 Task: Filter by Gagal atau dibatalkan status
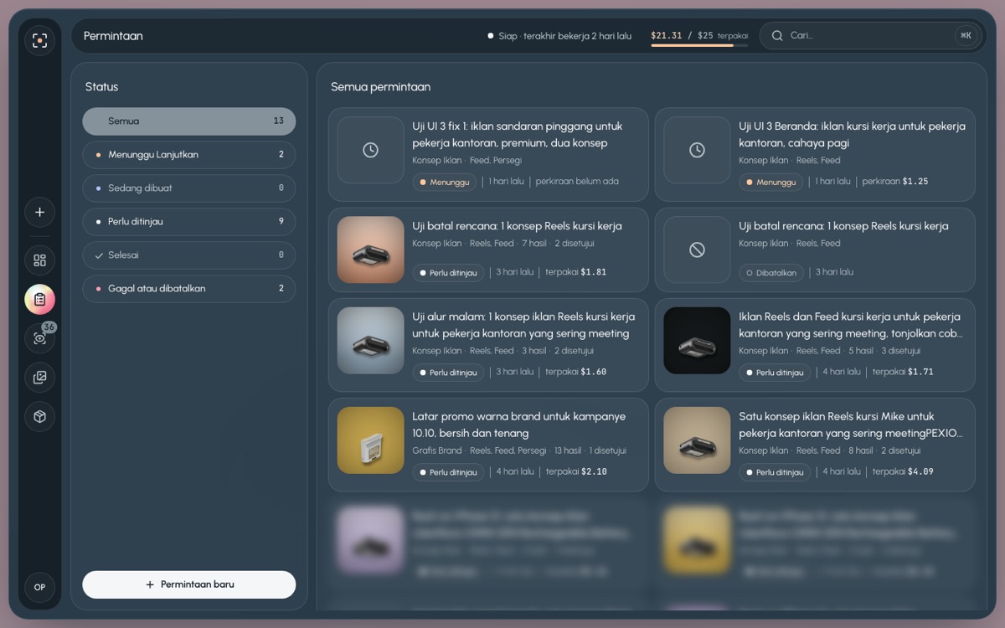click(188, 288)
